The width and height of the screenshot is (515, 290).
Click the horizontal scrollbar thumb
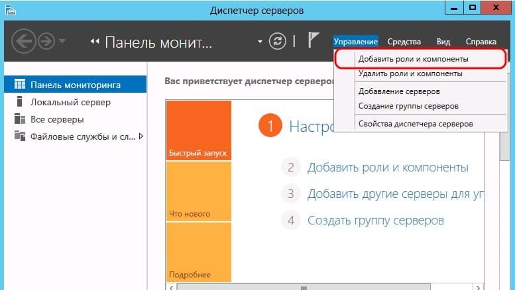pyautogui.click(x=304, y=287)
